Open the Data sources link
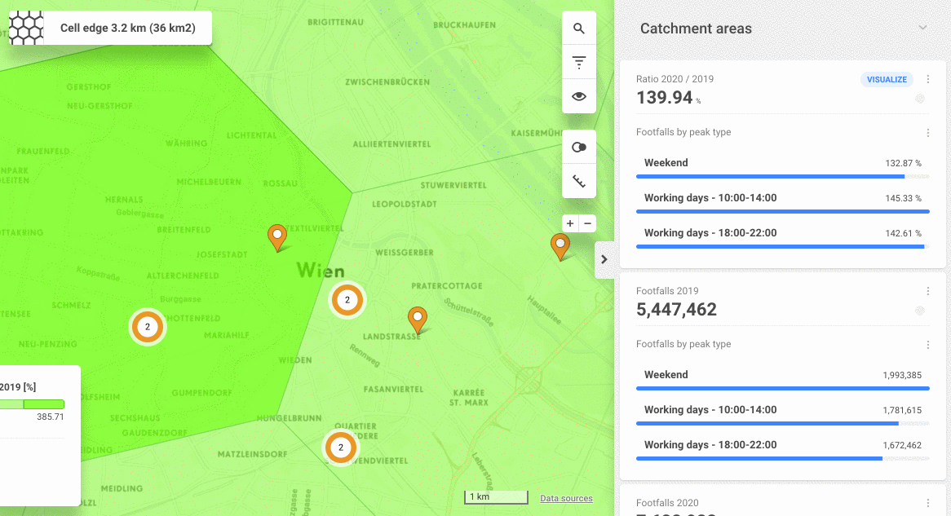 point(566,498)
